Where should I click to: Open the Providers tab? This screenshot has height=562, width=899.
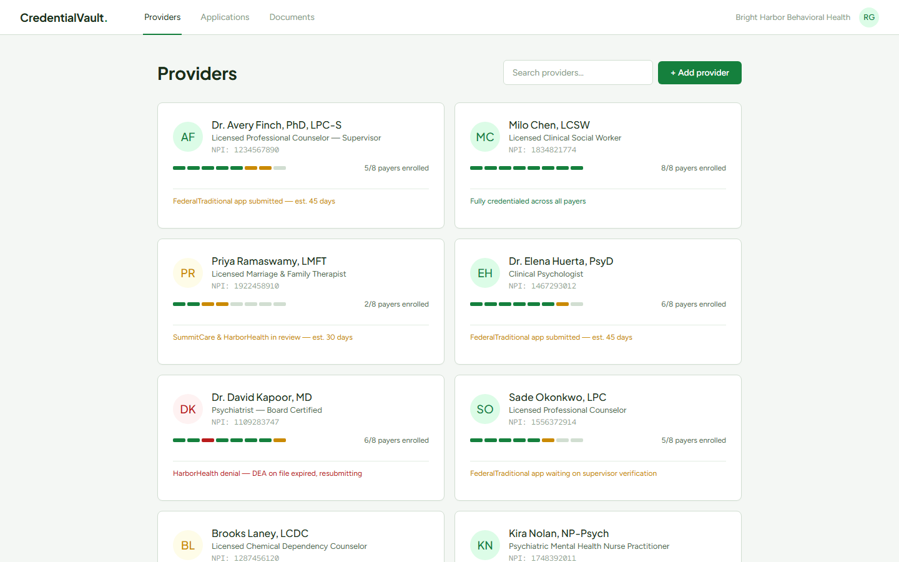162,17
